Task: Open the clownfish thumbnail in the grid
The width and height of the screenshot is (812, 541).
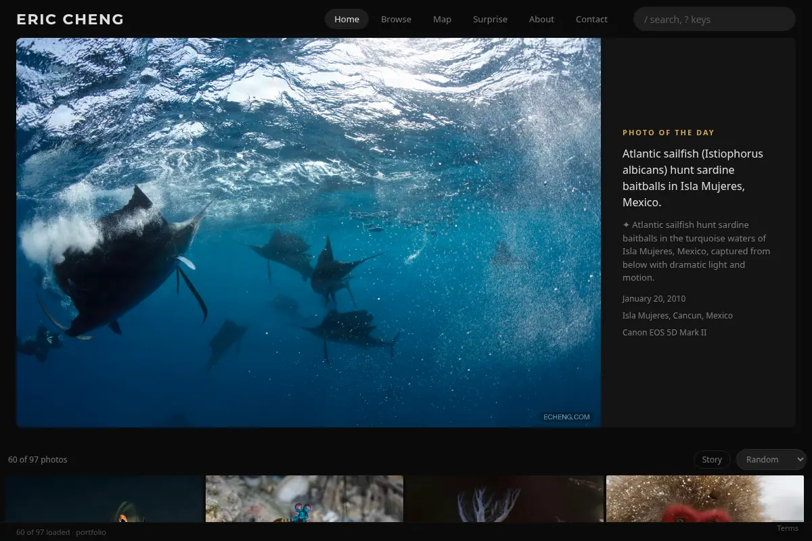Action: pos(104,499)
